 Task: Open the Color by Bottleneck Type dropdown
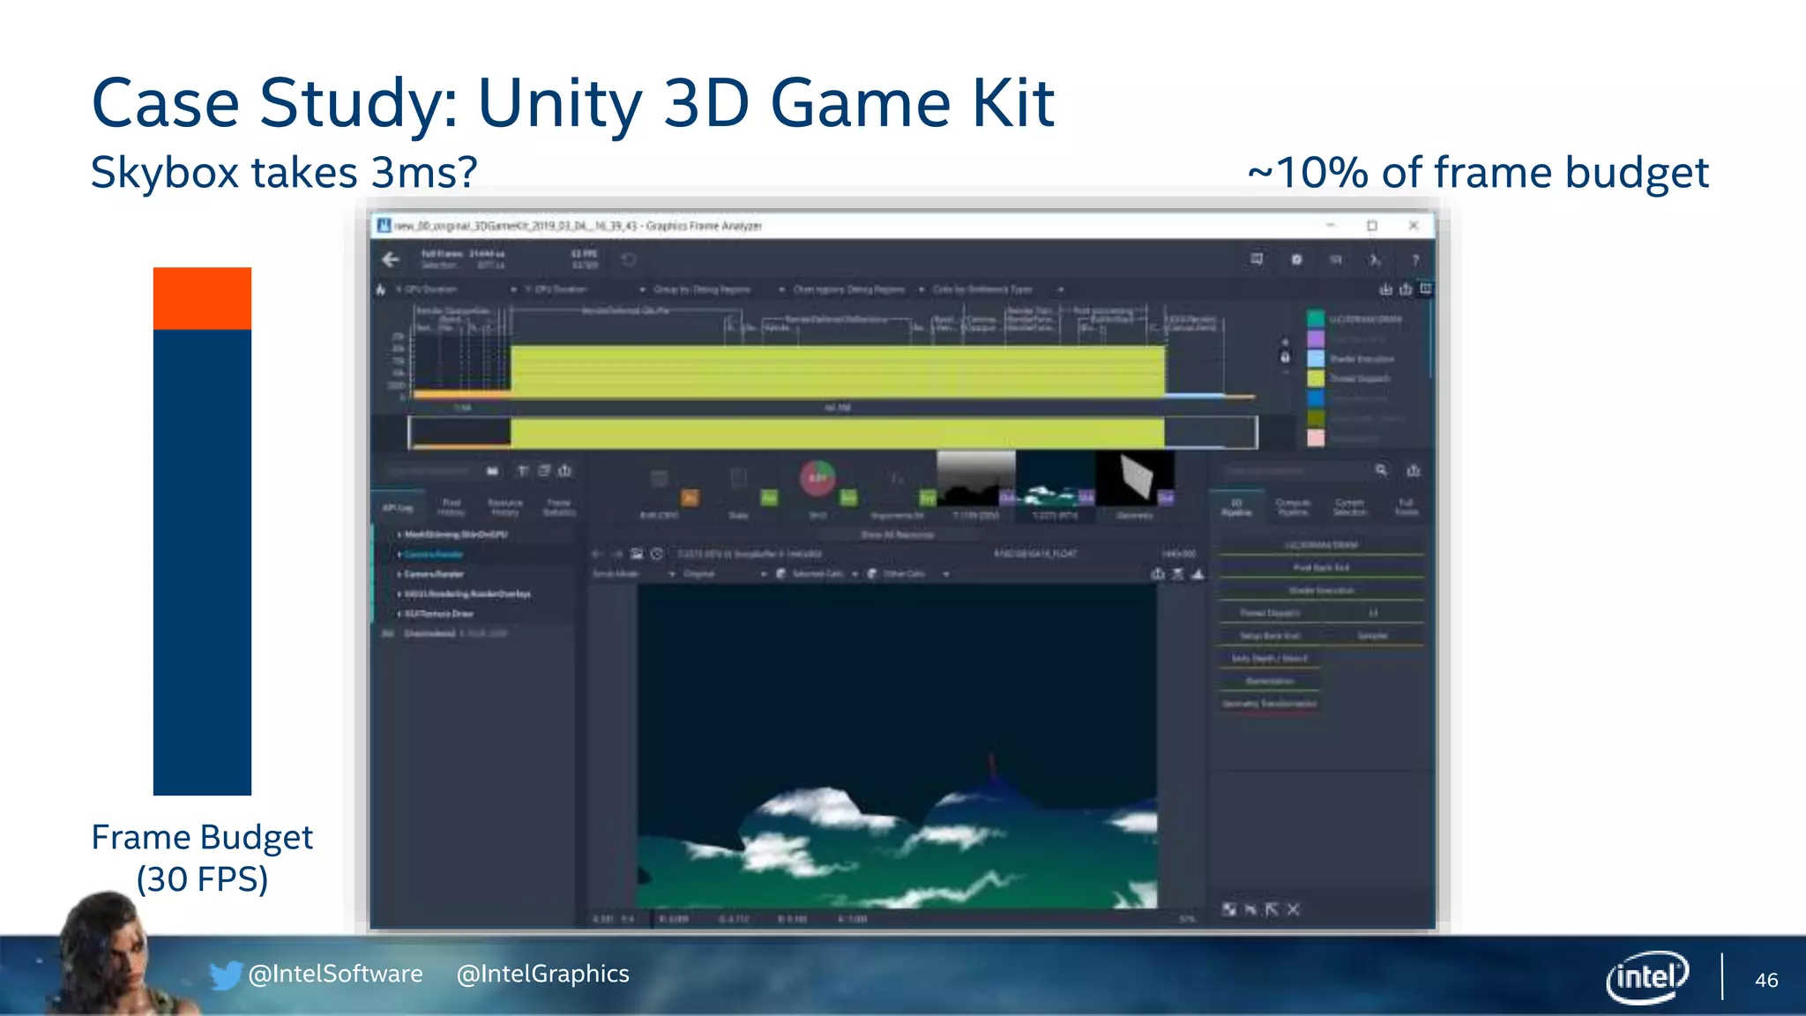click(998, 289)
